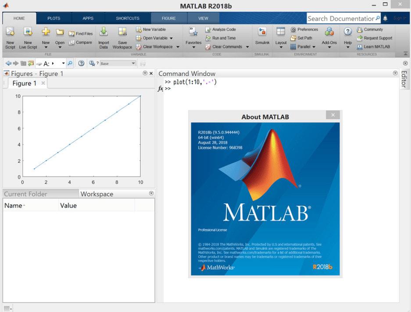
Task: Switch to the Workspace panel tab
Action: pyautogui.click(x=96, y=194)
